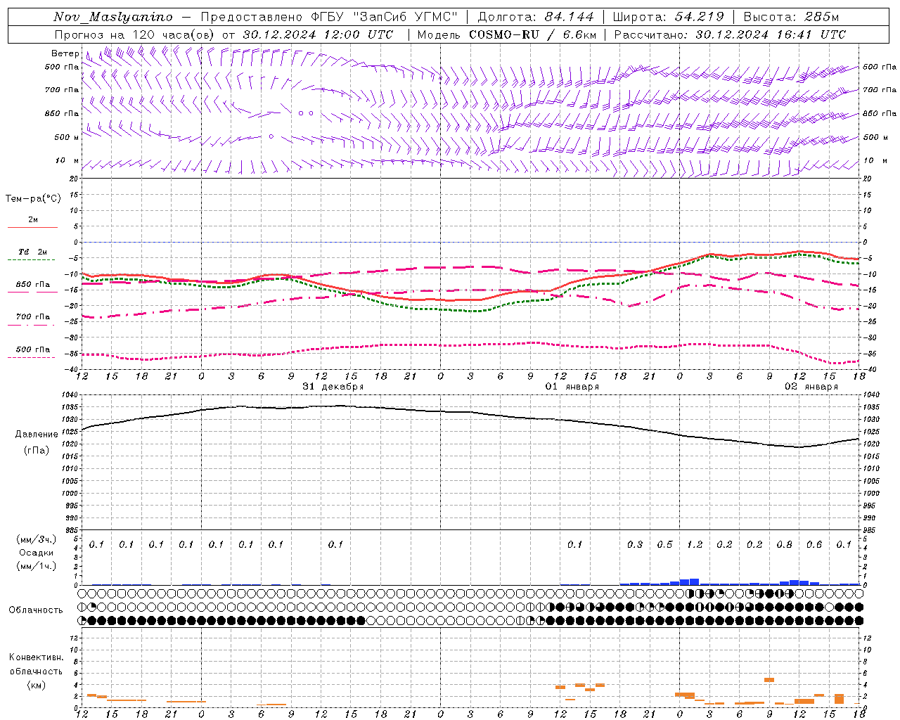Click the Давление pressure panel label

(37, 435)
